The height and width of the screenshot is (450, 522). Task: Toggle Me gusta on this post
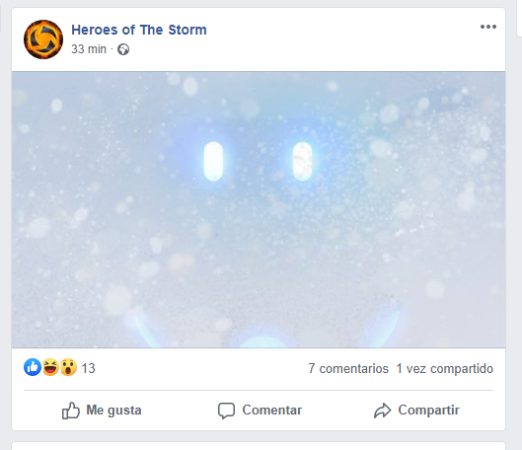tap(102, 411)
